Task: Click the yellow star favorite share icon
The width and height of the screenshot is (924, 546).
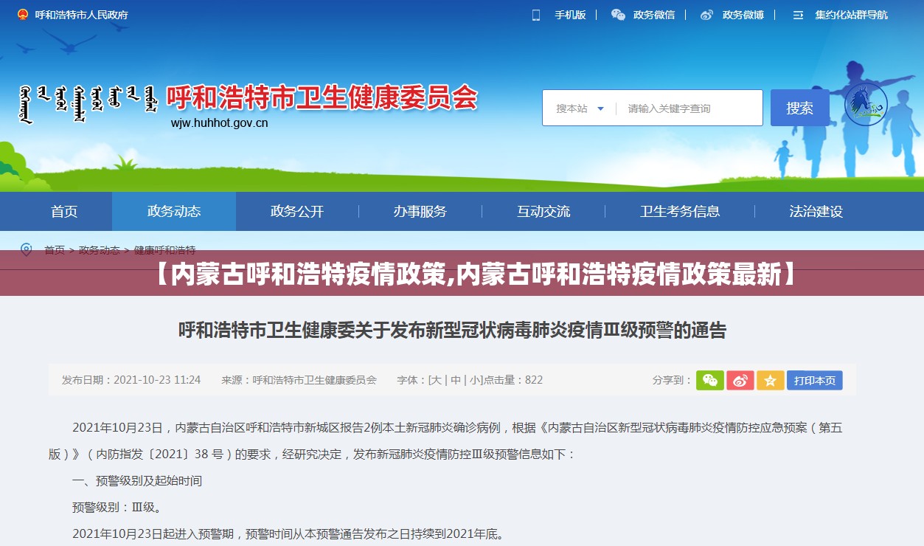Action: pos(770,380)
